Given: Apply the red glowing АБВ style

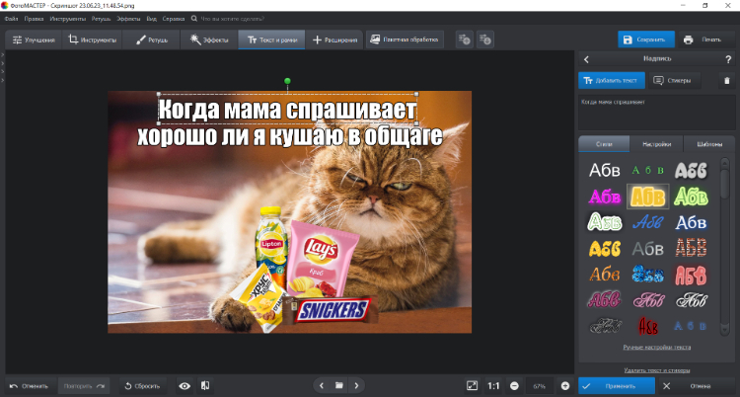Looking at the screenshot, I should point(691,275).
